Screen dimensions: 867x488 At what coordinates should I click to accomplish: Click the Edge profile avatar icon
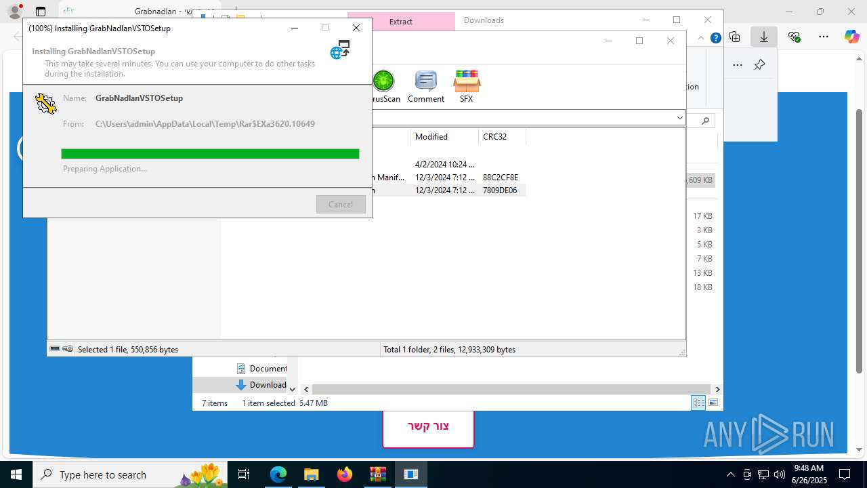click(x=15, y=12)
